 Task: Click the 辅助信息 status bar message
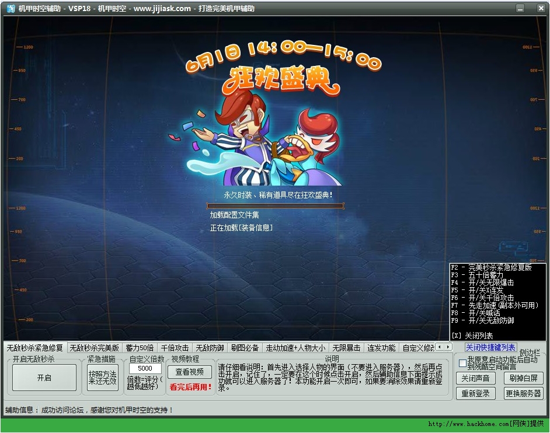(x=89, y=410)
